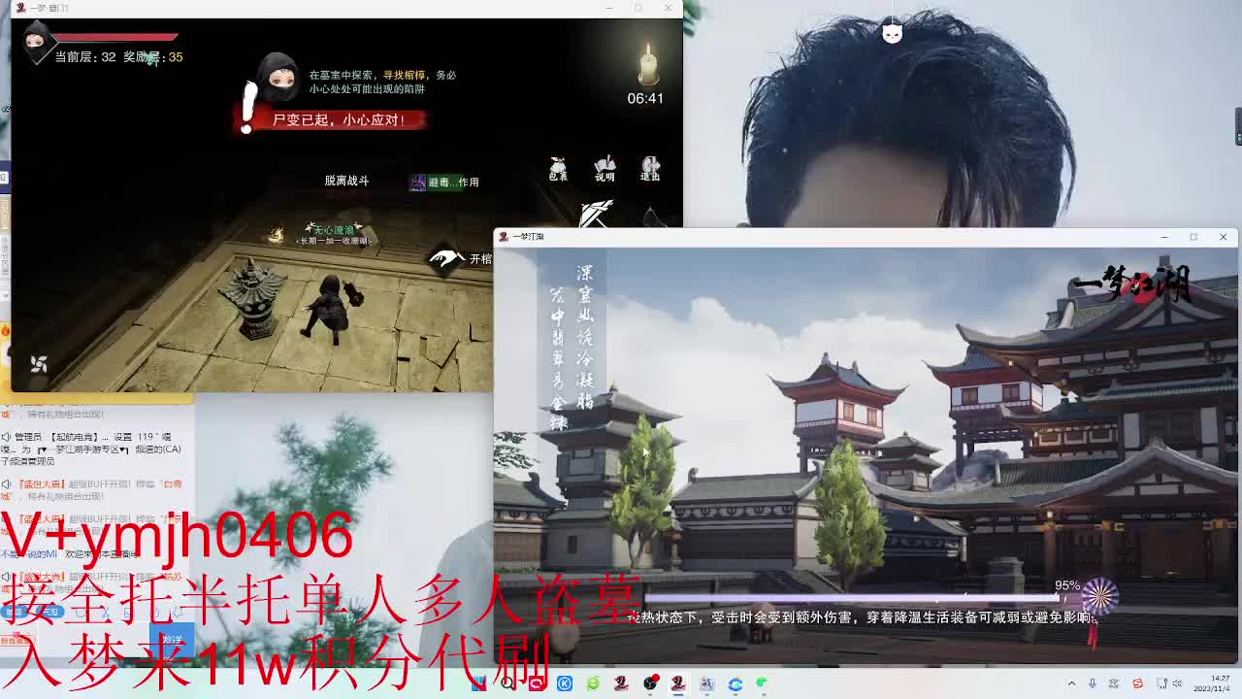Viewport: 1242px width, 699px height.
Task: Click the player avatar portrait in tomb game
Action: [36, 42]
